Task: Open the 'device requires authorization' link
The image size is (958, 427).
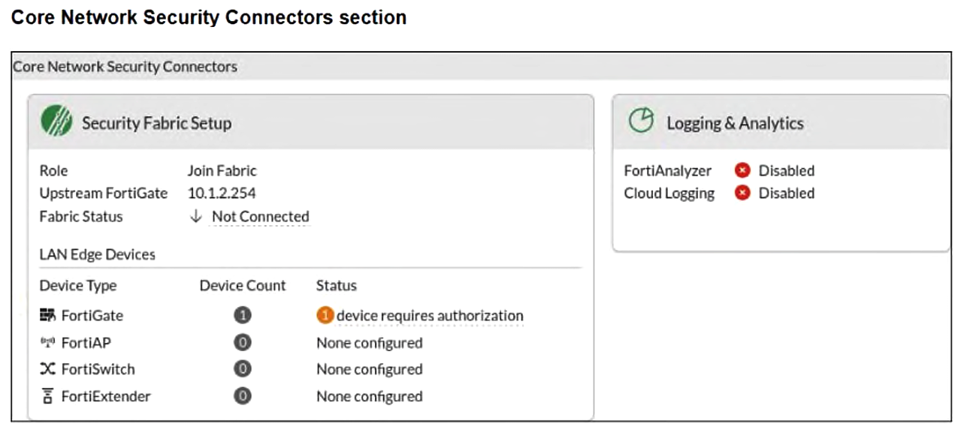Action: 429,316
